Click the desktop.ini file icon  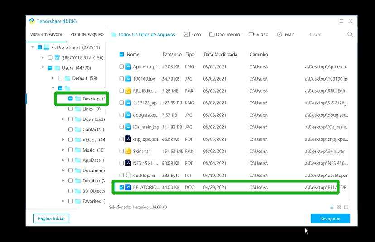128,175
